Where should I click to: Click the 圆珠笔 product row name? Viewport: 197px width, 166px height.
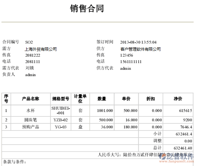pyautogui.click(x=30, y=120)
